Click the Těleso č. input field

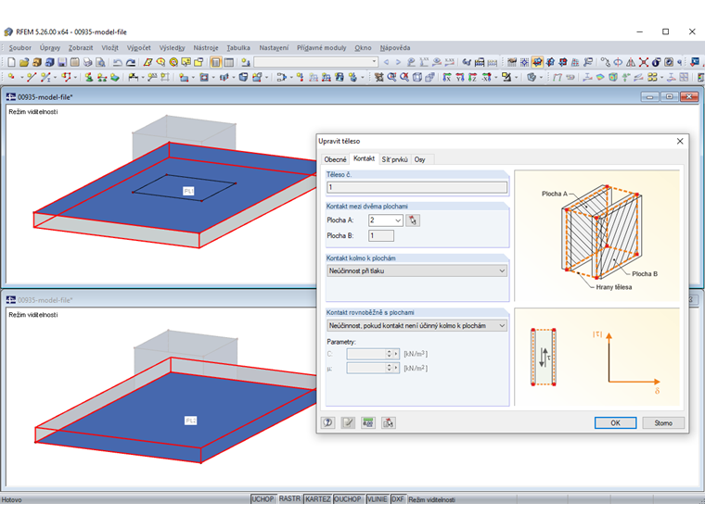pos(417,187)
